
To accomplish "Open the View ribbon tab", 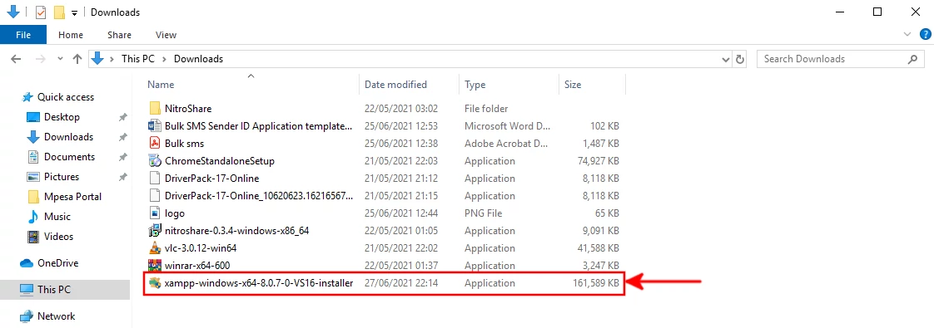I will tap(166, 35).
